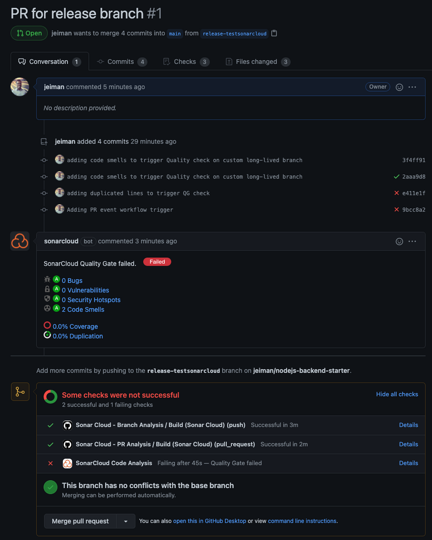This screenshot has width=432, height=540.
Task: View Details for SonarCloud Code Analysis
Action: pyautogui.click(x=408, y=463)
